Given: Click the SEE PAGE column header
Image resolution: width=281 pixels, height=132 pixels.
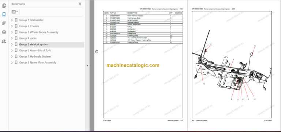Looking at the screenshot, I should [178, 13].
